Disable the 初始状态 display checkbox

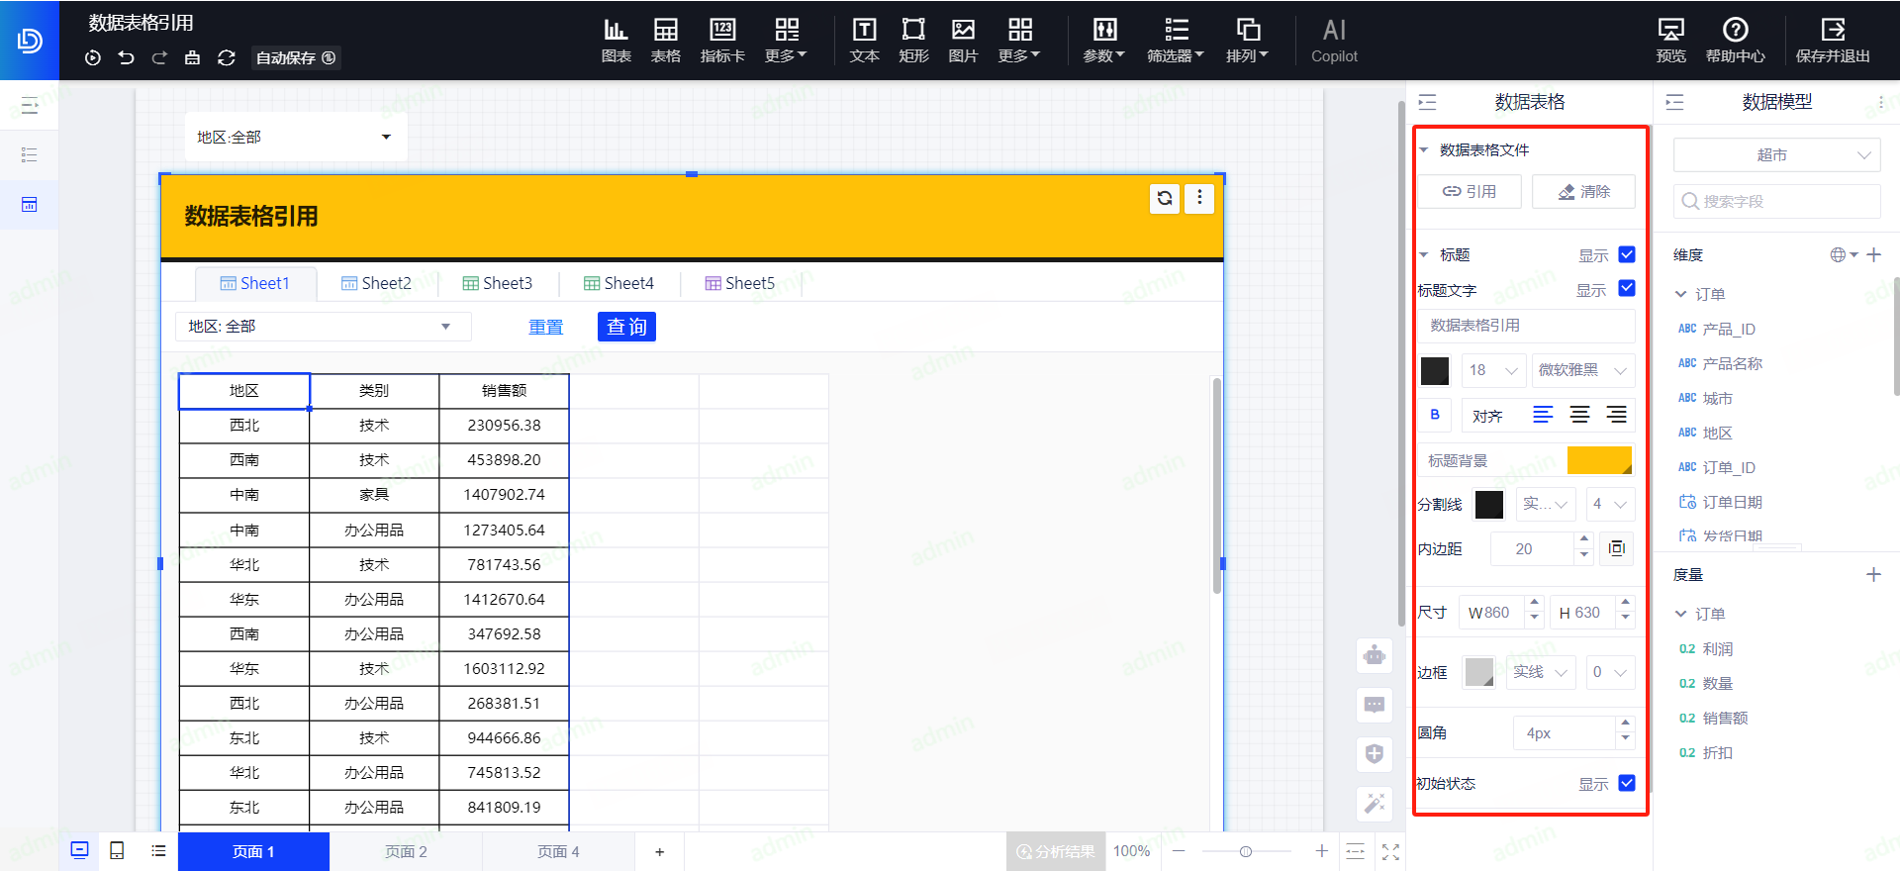pos(1627,783)
